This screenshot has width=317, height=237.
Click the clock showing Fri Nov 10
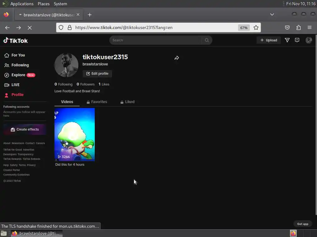[301, 4]
